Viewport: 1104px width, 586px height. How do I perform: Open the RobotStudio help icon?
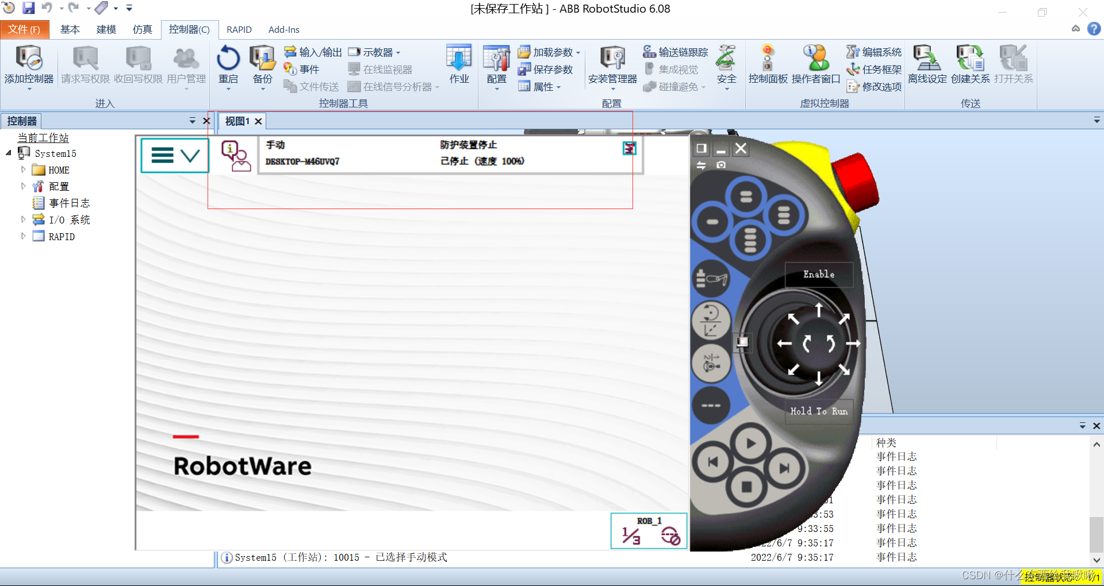click(1094, 29)
